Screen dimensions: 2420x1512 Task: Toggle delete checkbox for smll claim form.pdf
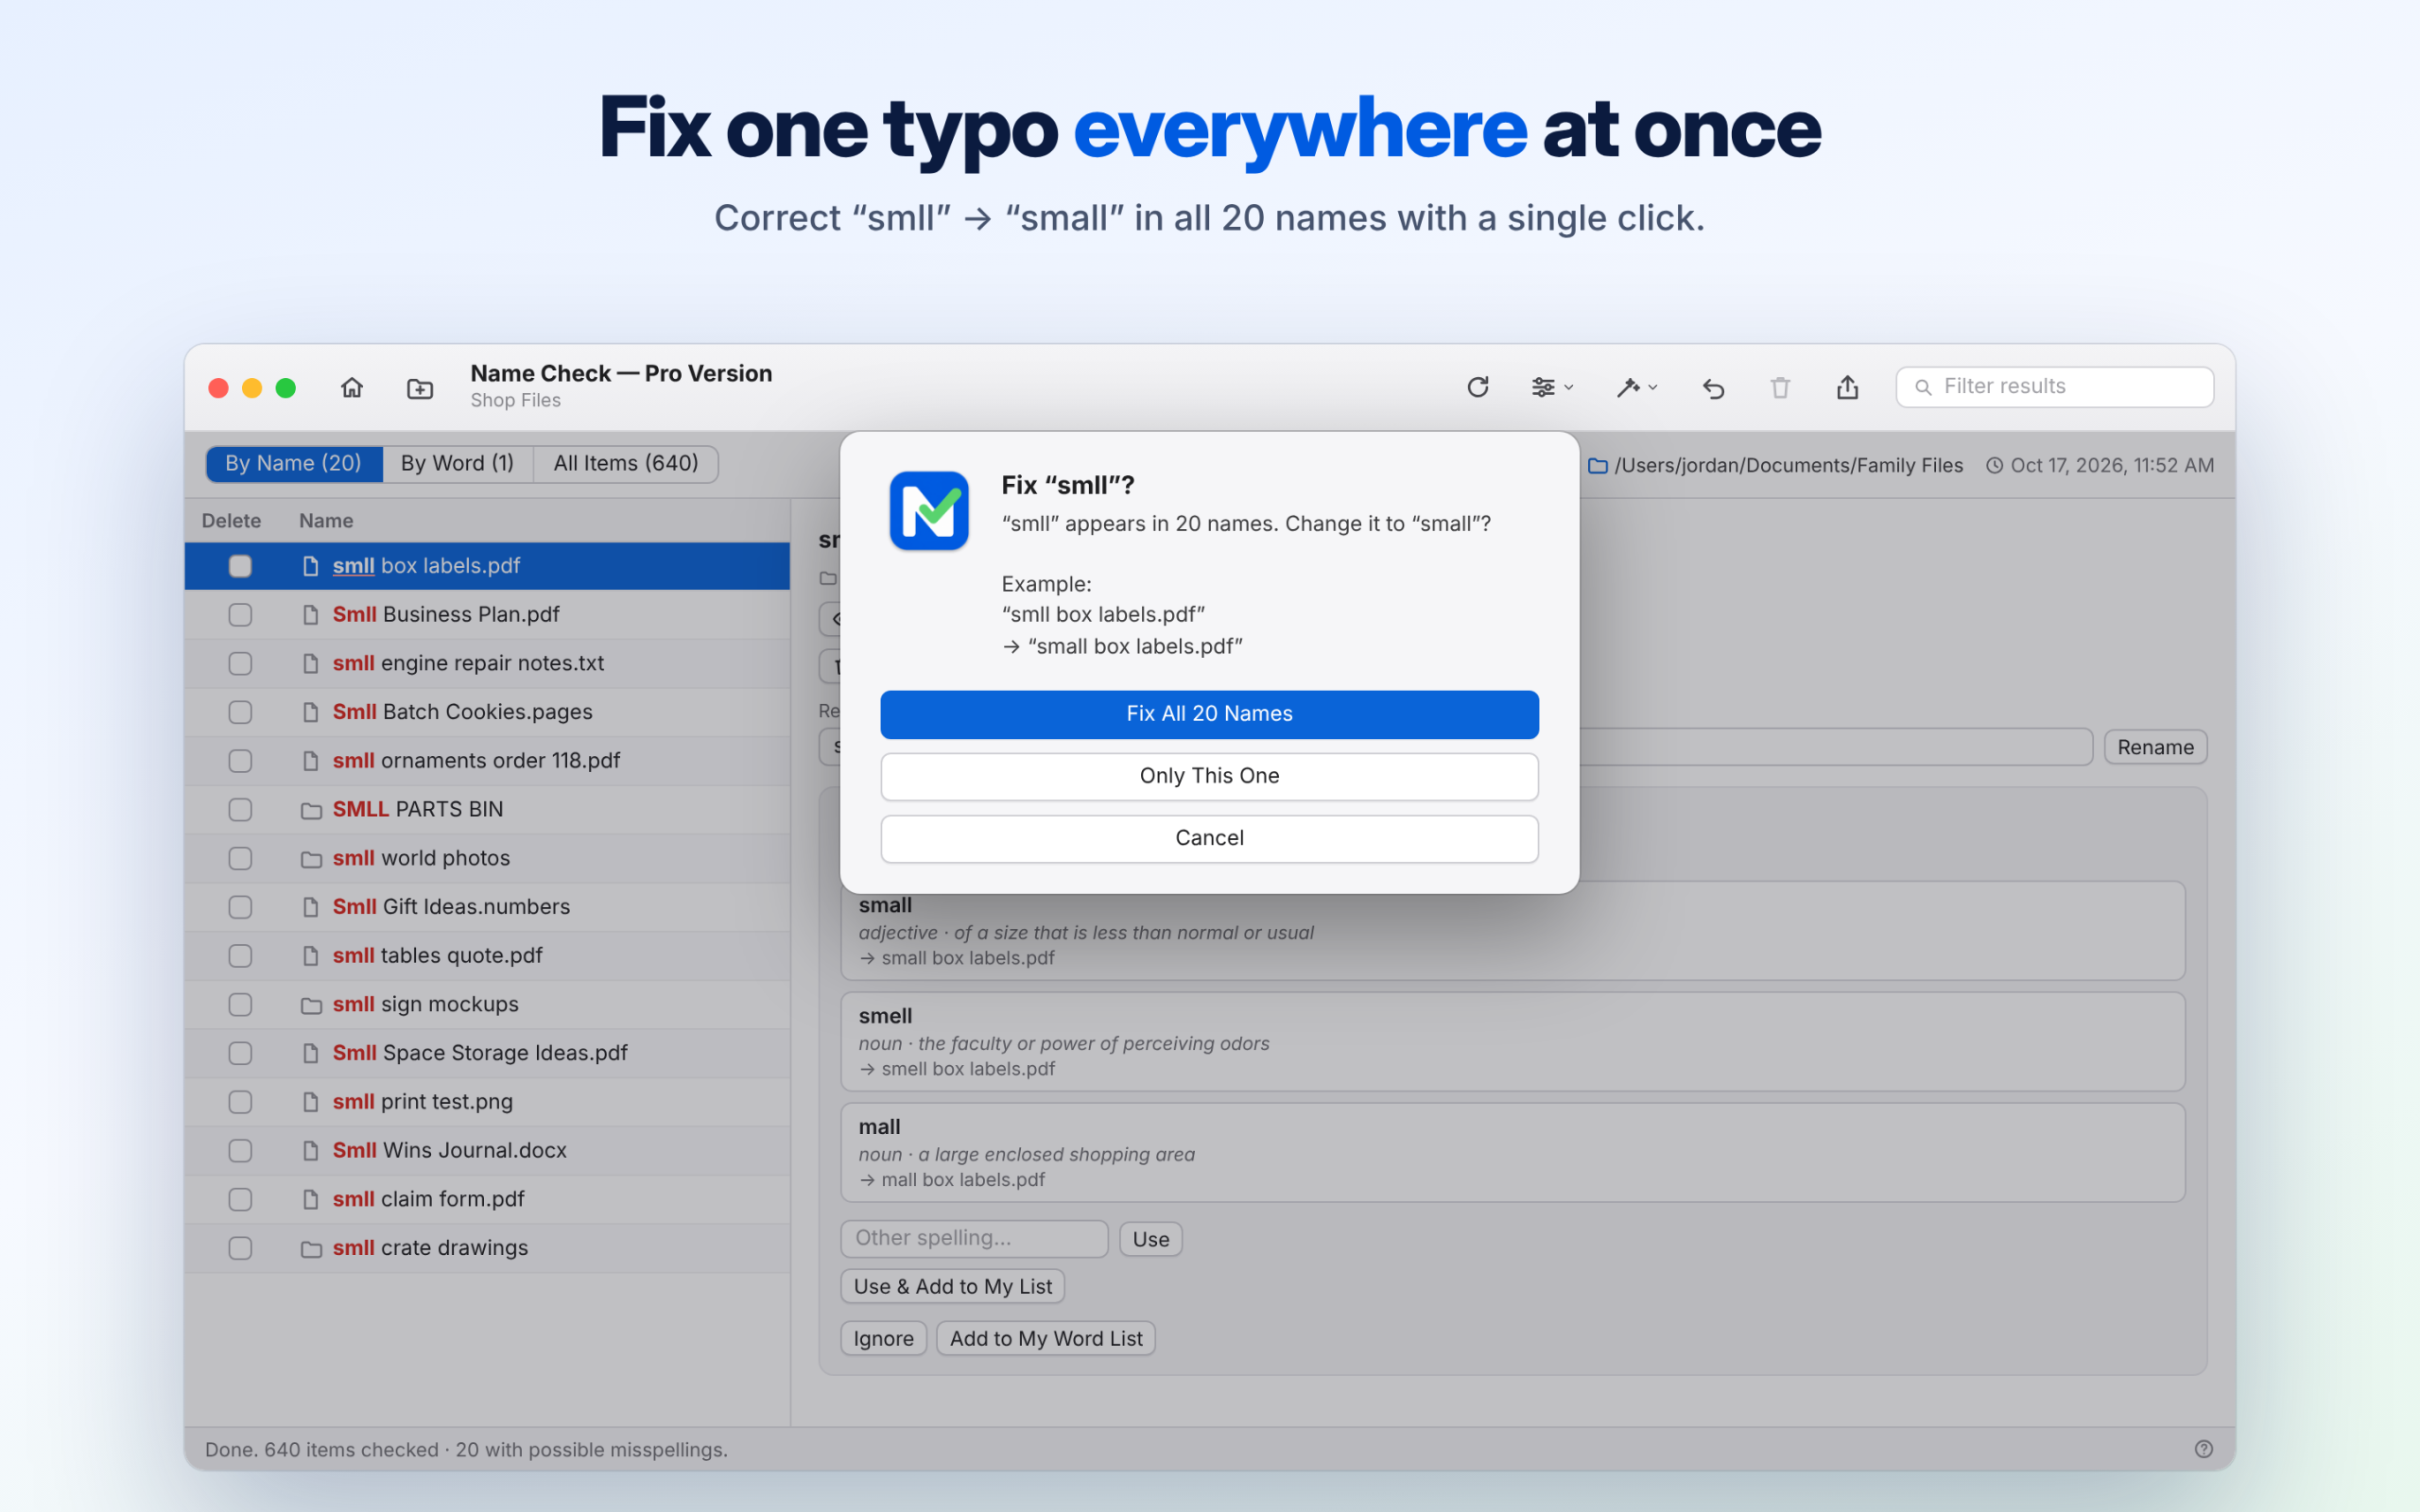240,1200
